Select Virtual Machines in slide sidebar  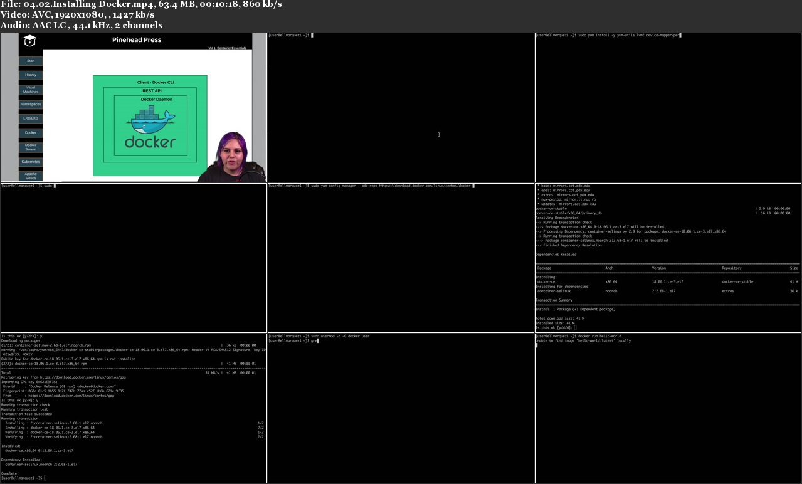(x=31, y=90)
